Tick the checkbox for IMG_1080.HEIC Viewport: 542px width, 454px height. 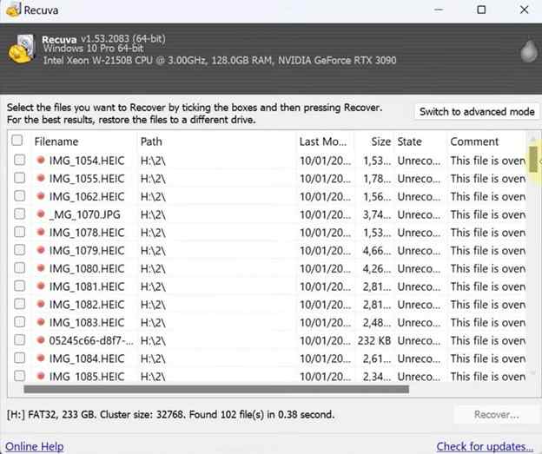[20, 267]
